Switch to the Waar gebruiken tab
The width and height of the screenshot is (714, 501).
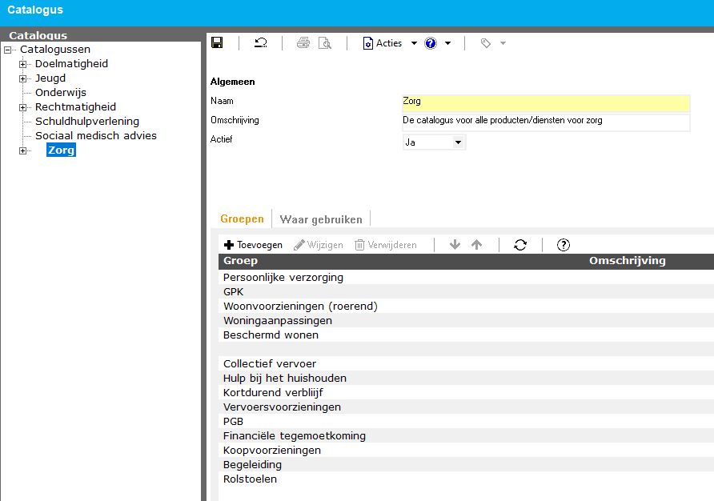point(321,219)
